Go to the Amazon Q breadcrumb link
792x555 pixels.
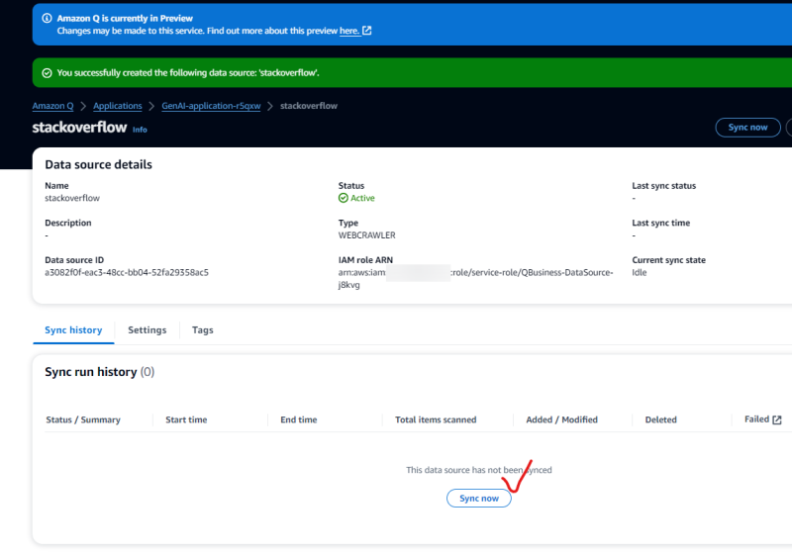pyautogui.click(x=52, y=106)
